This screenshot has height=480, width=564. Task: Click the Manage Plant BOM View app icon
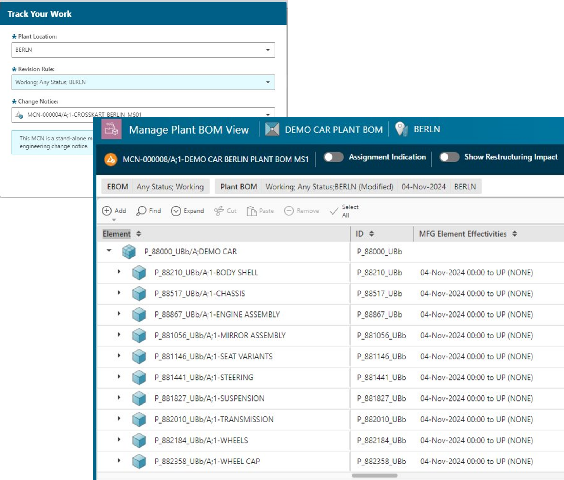click(111, 129)
